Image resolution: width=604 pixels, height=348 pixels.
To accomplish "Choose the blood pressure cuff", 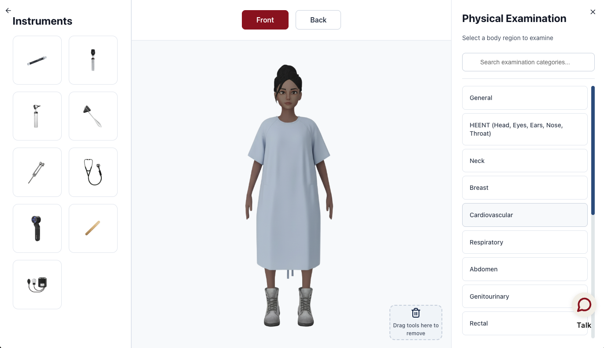I will tap(37, 284).
